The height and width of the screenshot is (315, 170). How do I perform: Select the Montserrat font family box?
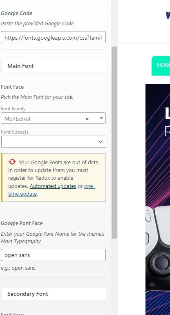[x=53, y=118]
